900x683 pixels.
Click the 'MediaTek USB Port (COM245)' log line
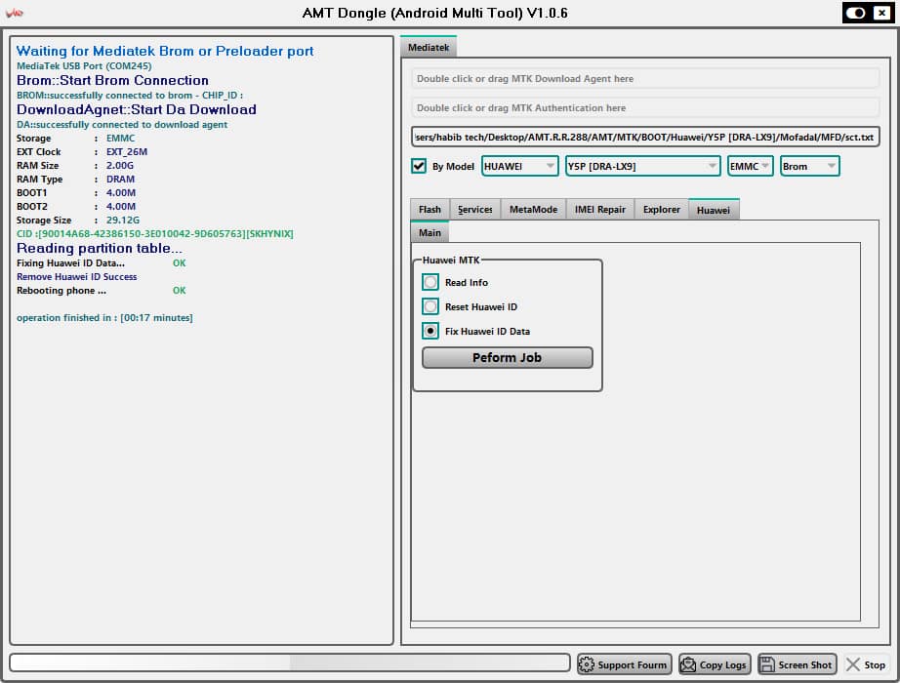click(84, 66)
